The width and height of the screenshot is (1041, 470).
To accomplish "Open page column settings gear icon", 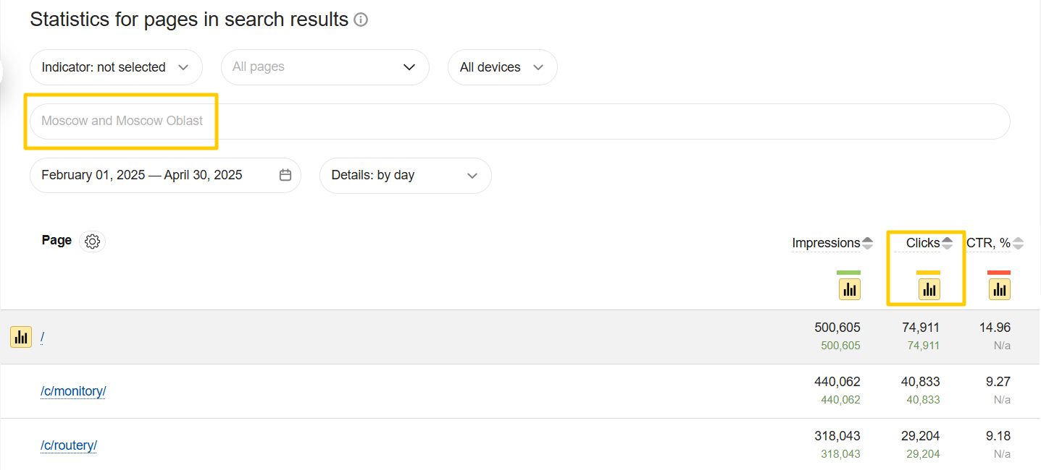I will pos(92,242).
